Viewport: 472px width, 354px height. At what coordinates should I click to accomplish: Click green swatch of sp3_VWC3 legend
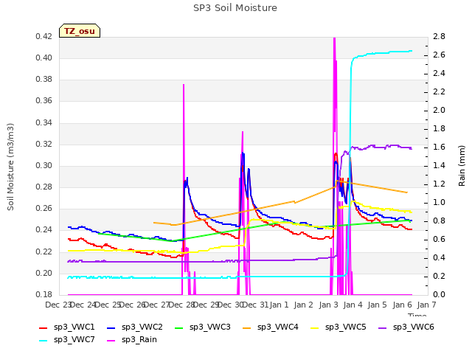[x=179, y=327]
